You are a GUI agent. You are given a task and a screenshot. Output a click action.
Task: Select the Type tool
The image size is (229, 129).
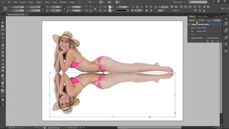3,38
